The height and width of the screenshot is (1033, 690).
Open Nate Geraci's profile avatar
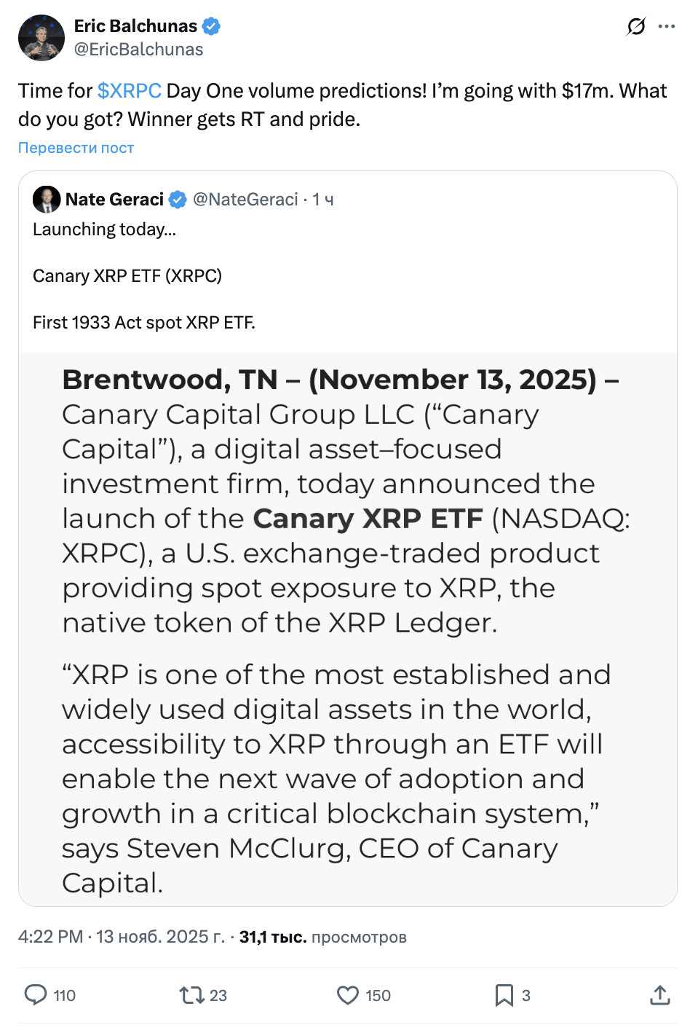tap(47, 198)
